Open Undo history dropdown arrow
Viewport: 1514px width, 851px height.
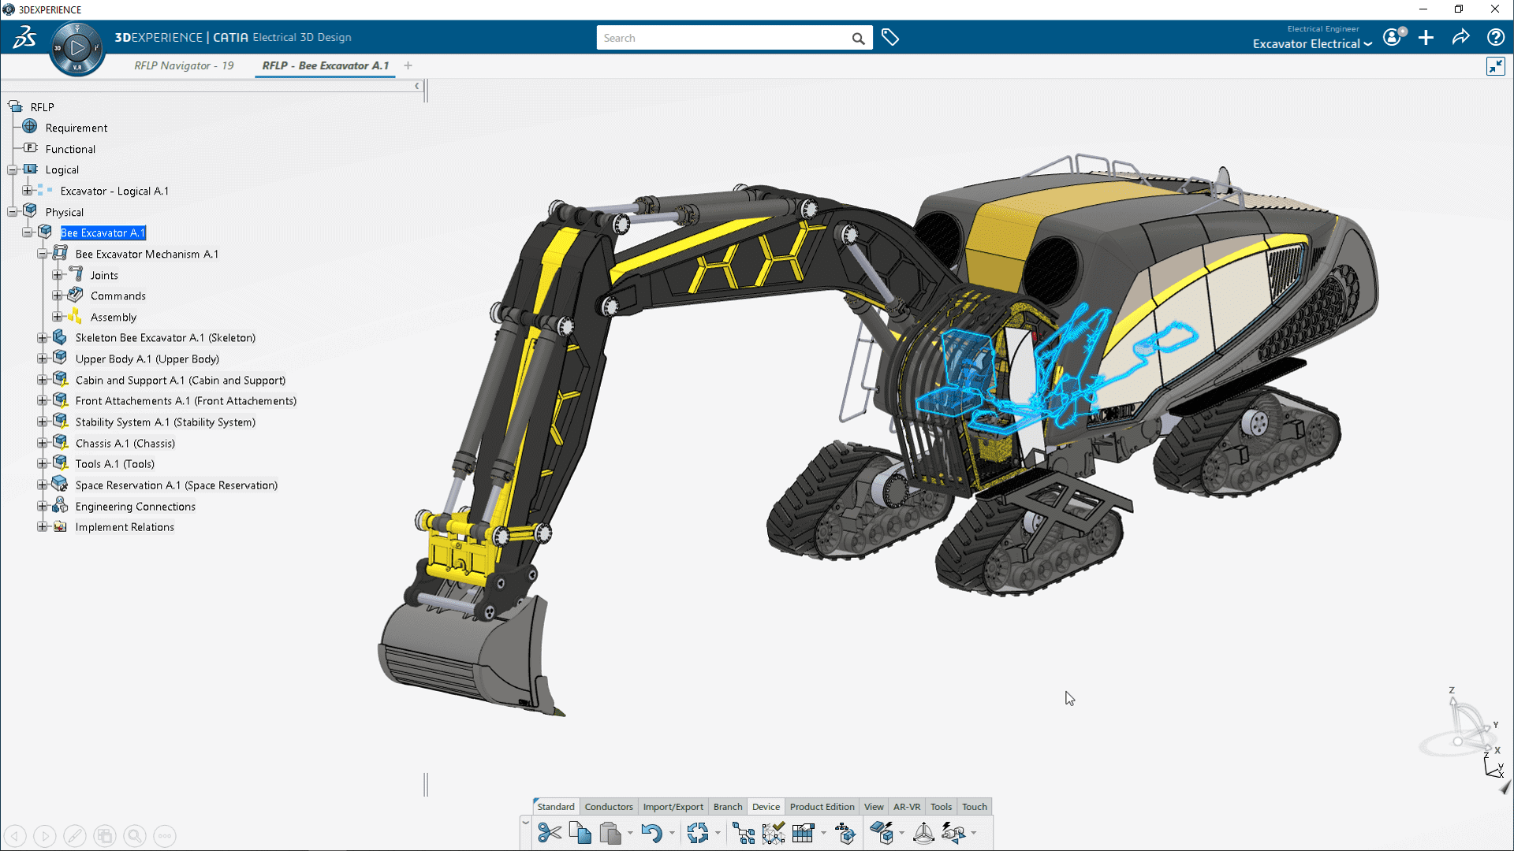(x=672, y=833)
